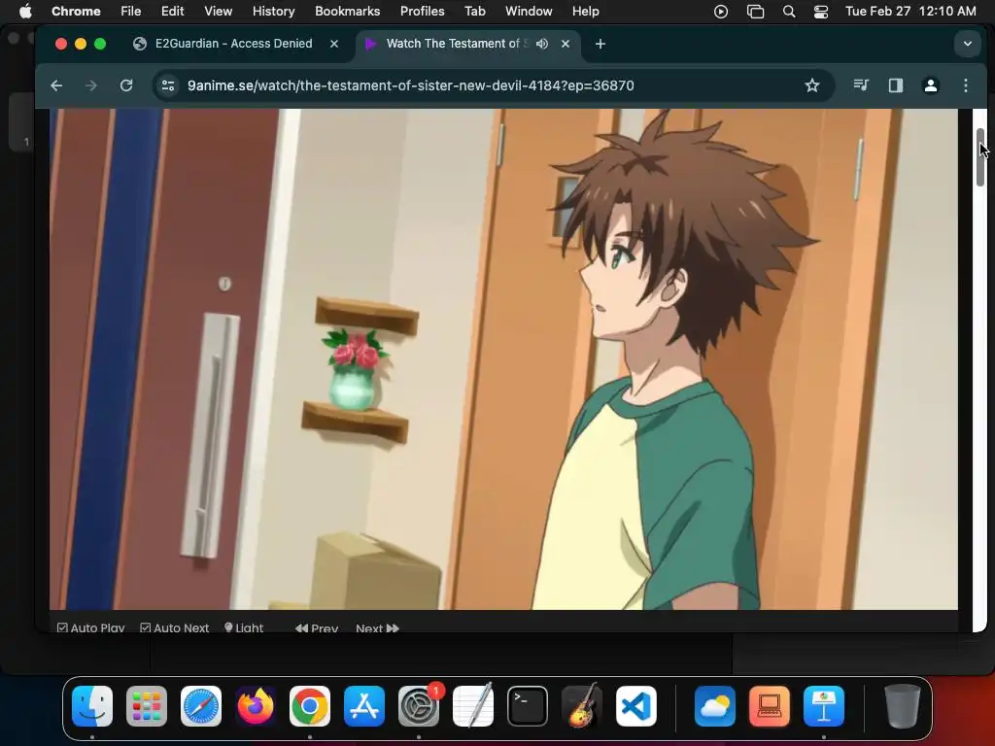Open the Apple menu
Viewport: 995px width, 746px height.
click(x=25, y=11)
